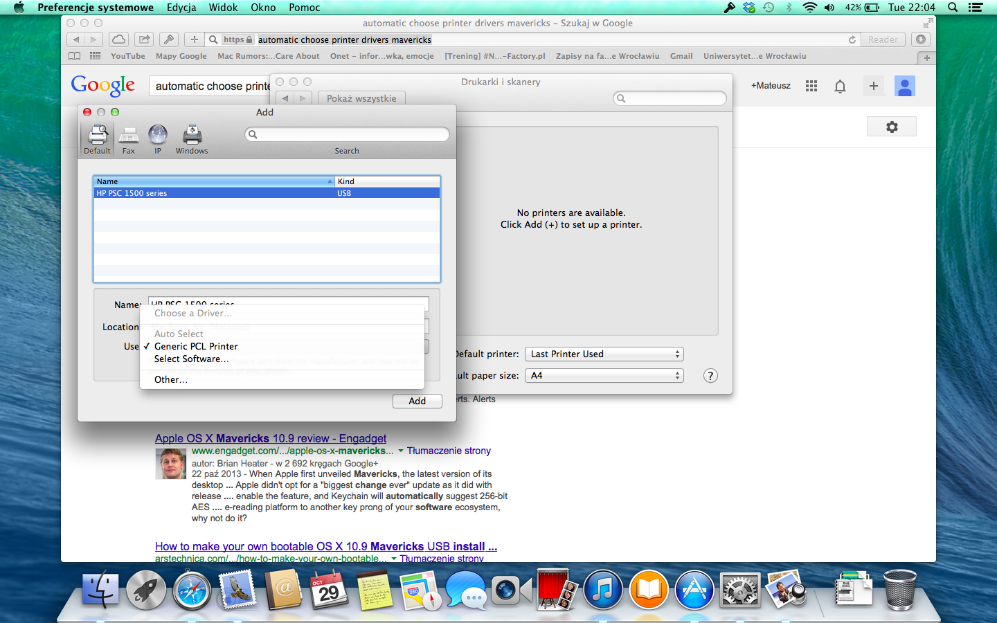Open Google apps grid icon

click(811, 86)
